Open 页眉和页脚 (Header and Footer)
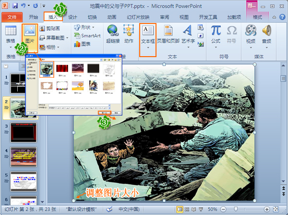The width and height of the screenshot is (288, 215). coord(168,34)
